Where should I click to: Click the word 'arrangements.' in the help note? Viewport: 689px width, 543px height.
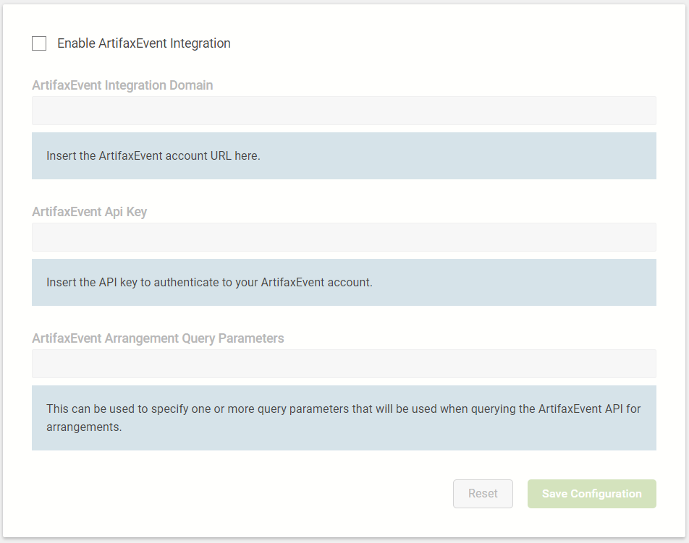(84, 427)
